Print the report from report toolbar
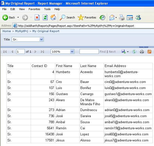The image size is (154, 146). (x=142, y=52)
